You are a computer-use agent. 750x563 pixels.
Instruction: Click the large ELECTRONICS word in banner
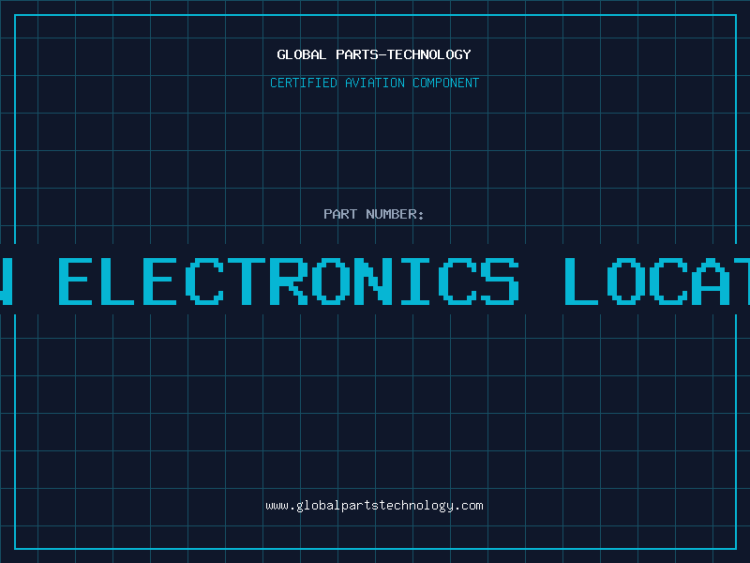pyautogui.click(x=289, y=281)
